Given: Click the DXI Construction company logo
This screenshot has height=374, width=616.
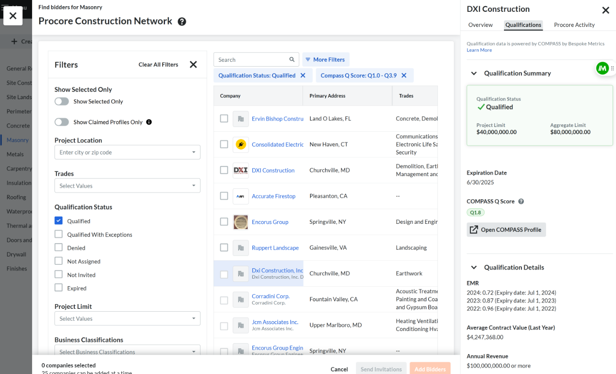Looking at the screenshot, I should (x=241, y=170).
